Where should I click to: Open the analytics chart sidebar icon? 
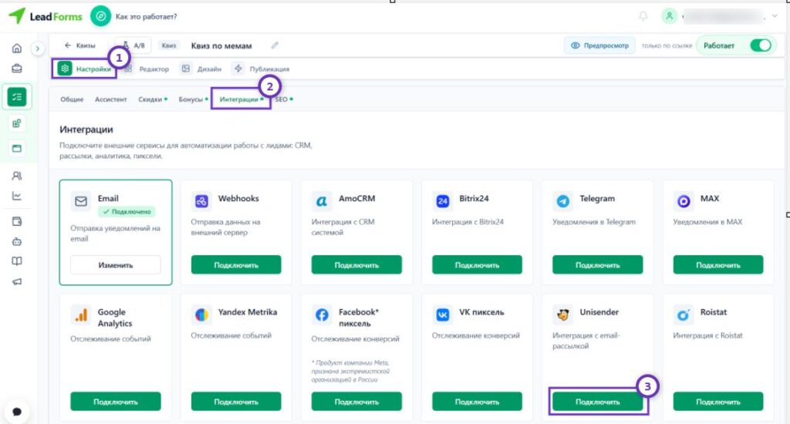17,196
